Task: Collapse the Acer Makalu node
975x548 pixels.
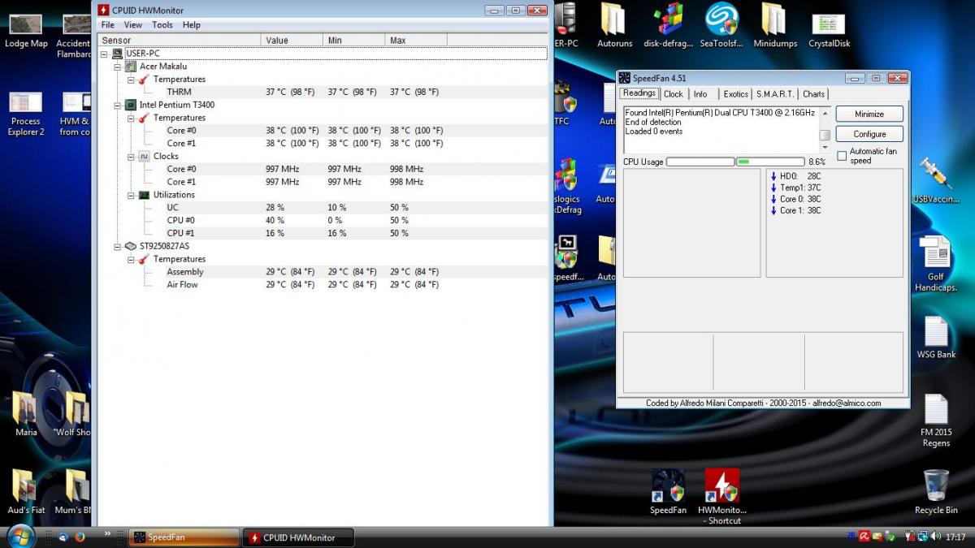Action: pyautogui.click(x=118, y=67)
